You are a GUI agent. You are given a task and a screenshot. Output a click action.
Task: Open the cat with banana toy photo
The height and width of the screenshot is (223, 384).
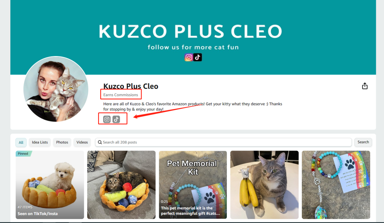[265, 185]
